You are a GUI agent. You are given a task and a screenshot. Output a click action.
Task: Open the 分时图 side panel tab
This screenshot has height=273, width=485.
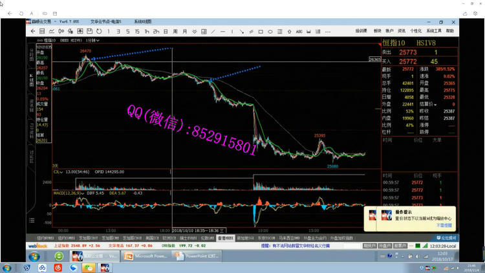30,54
